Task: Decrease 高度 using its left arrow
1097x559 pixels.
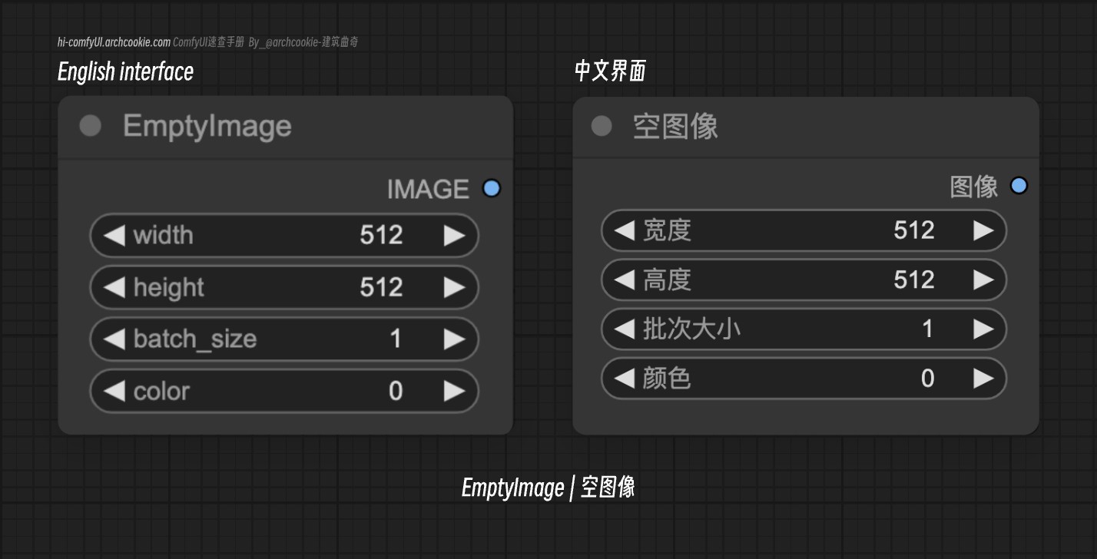Action: click(625, 279)
